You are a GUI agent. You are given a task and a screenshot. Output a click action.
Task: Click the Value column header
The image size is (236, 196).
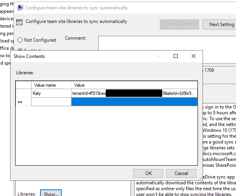pos(134,85)
